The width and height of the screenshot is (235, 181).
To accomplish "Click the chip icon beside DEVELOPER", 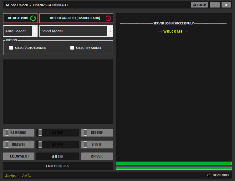I will (x=208, y=175).
